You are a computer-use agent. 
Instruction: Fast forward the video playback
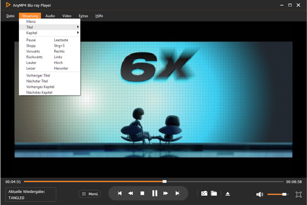166,193
